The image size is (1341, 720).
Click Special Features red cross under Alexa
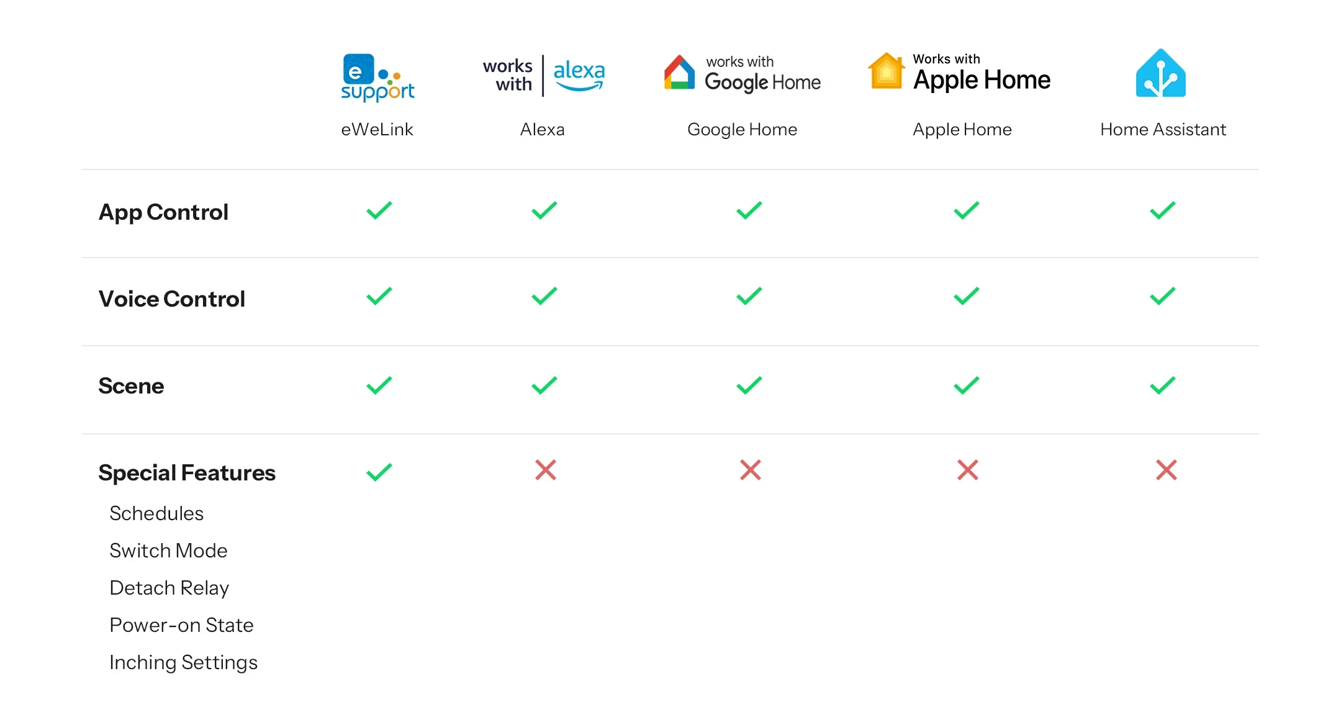click(546, 470)
